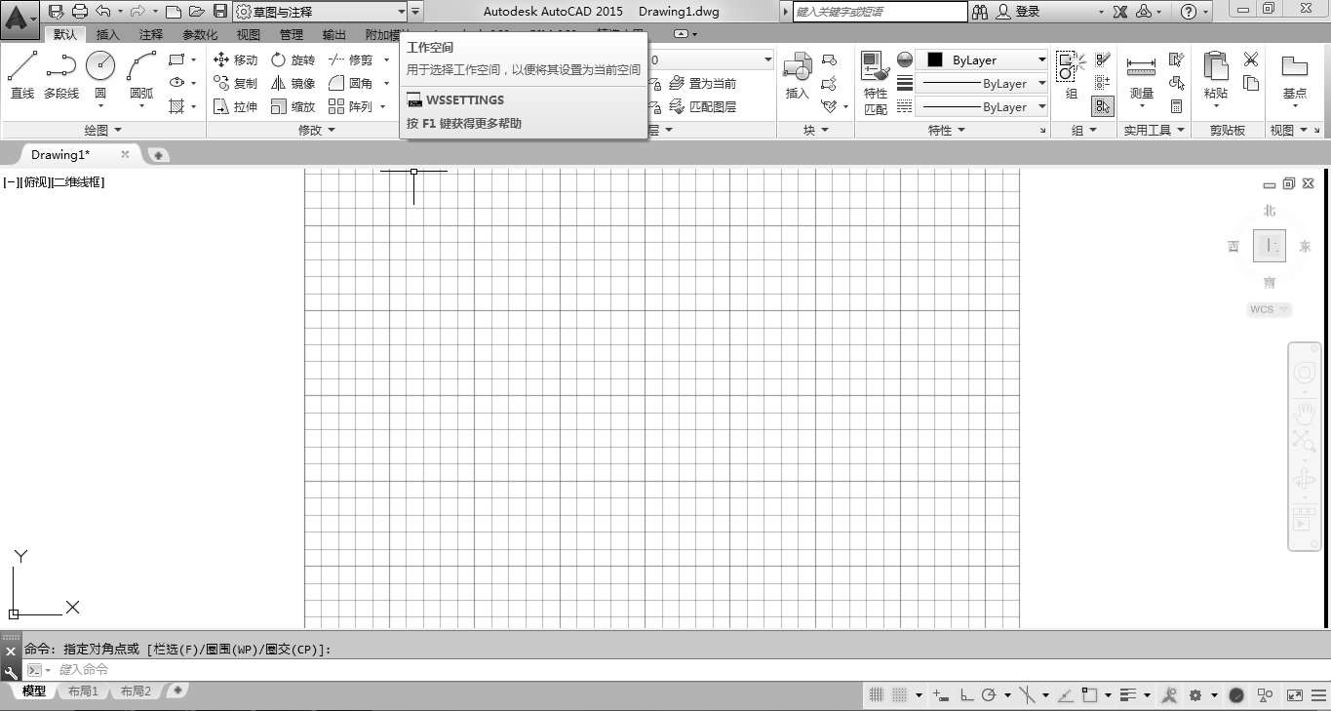Select the 多段线 (Polyline) tool
This screenshot has width=1331, height=711.
(x=61, y=76)
